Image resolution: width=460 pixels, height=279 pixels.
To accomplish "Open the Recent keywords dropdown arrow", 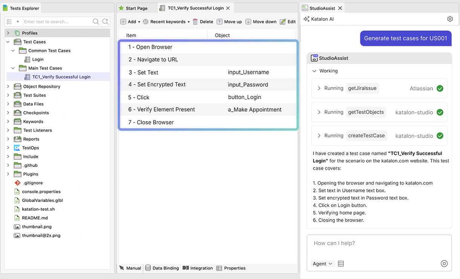I will (189, 22).
